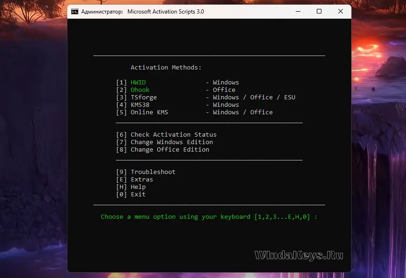
Task: Click 'Windows / Office' description beside Online KMS
Action: (242, 112)
